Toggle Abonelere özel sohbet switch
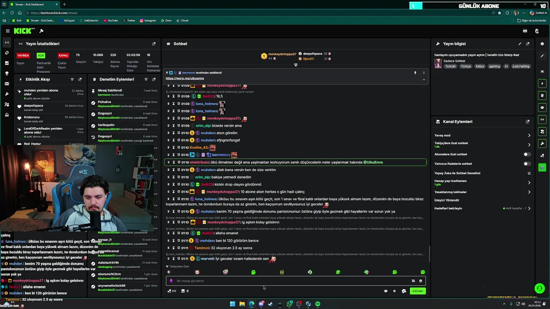The image size is (550, 309). coord(527,154)
